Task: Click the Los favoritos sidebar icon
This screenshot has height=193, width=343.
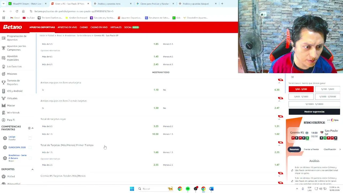Action: click(x=3, y=66)
